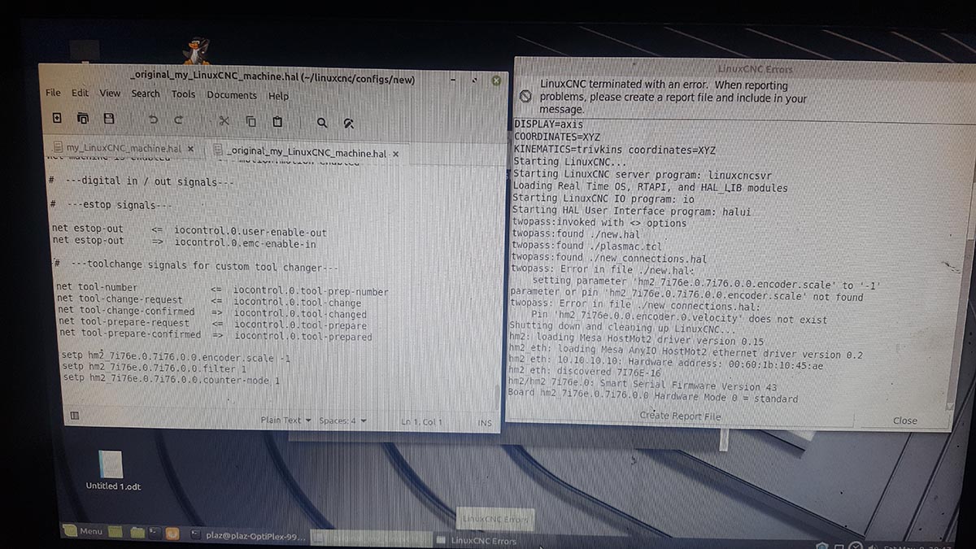Click line 'setp hm2_7i76e.0.7i76.0.0.filter 1'
The width and height of the screenshot is (976, 549).
pos(155,368)
